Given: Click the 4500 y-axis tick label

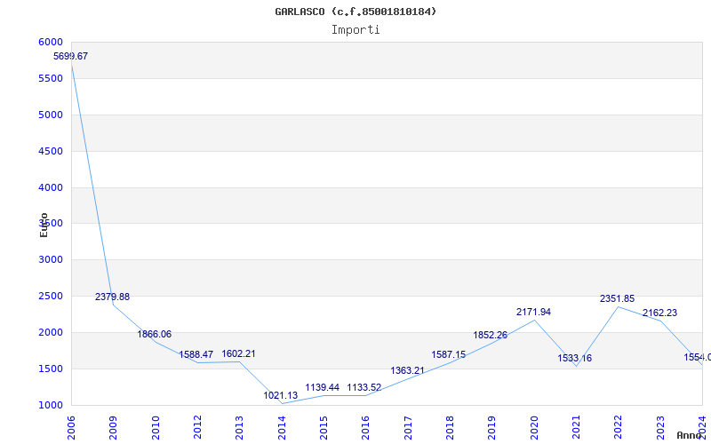Looking at the screenshot, I should pyautogui.click(x=50, y=151).
